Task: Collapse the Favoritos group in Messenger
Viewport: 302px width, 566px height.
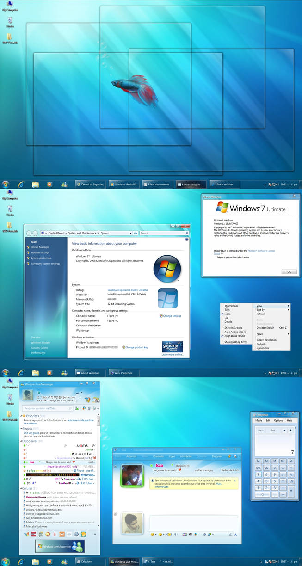Action: [x=21, y=416]
